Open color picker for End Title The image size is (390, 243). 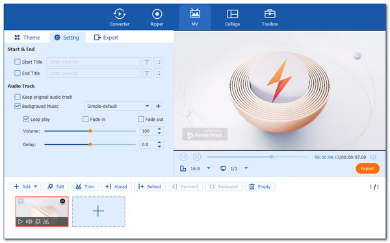[158, 73]
